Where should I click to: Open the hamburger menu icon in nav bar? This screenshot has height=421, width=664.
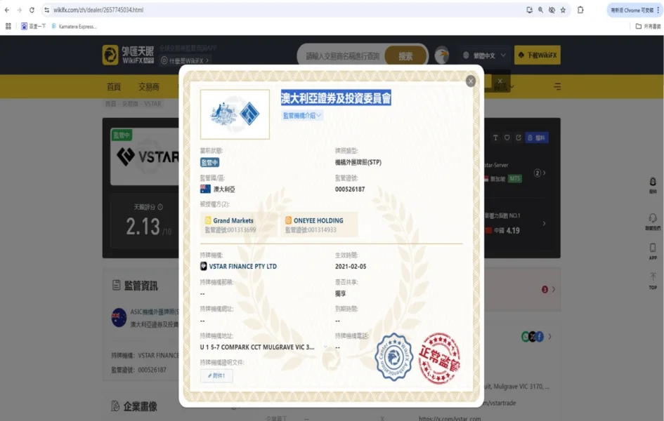[x=557, y=86]
